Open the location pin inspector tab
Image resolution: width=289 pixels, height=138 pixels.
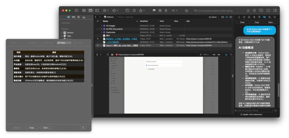[x=259, y=17]
